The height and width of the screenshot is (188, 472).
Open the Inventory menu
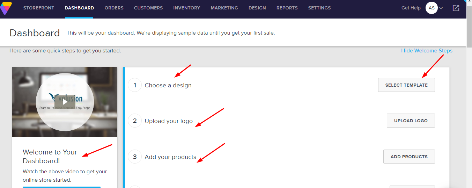coord(187,8)
